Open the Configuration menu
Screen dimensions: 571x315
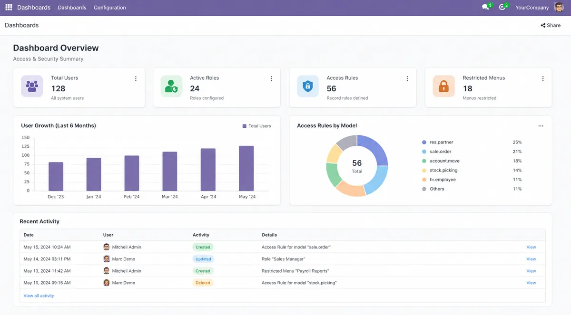(x=110, y=8)
